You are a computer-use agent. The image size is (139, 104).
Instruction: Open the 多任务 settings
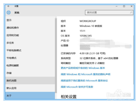point(30,43)
